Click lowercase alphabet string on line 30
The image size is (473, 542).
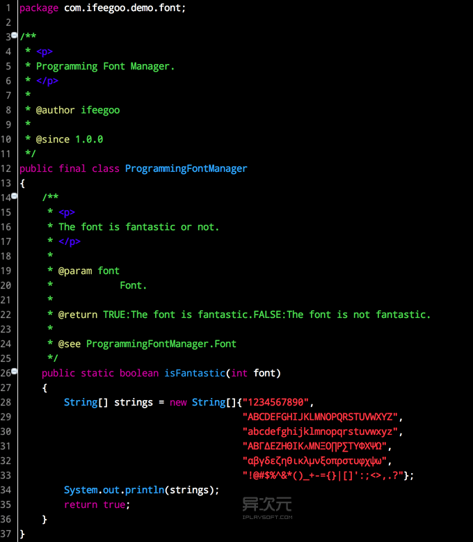pyautogui.click(x=320, y=432)
